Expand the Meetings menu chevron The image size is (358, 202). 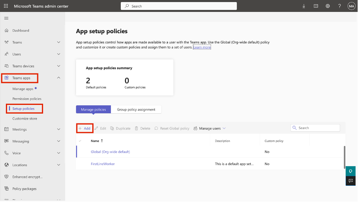[59, 129]
